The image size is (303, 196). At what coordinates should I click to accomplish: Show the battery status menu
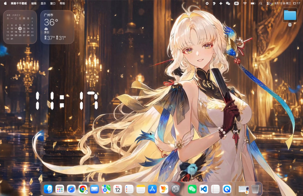coord(253,3)
